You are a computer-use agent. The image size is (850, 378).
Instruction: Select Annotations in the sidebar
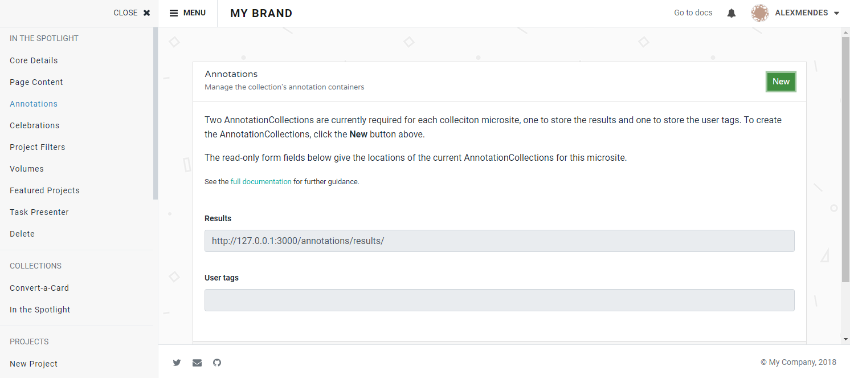coord(33,103)
